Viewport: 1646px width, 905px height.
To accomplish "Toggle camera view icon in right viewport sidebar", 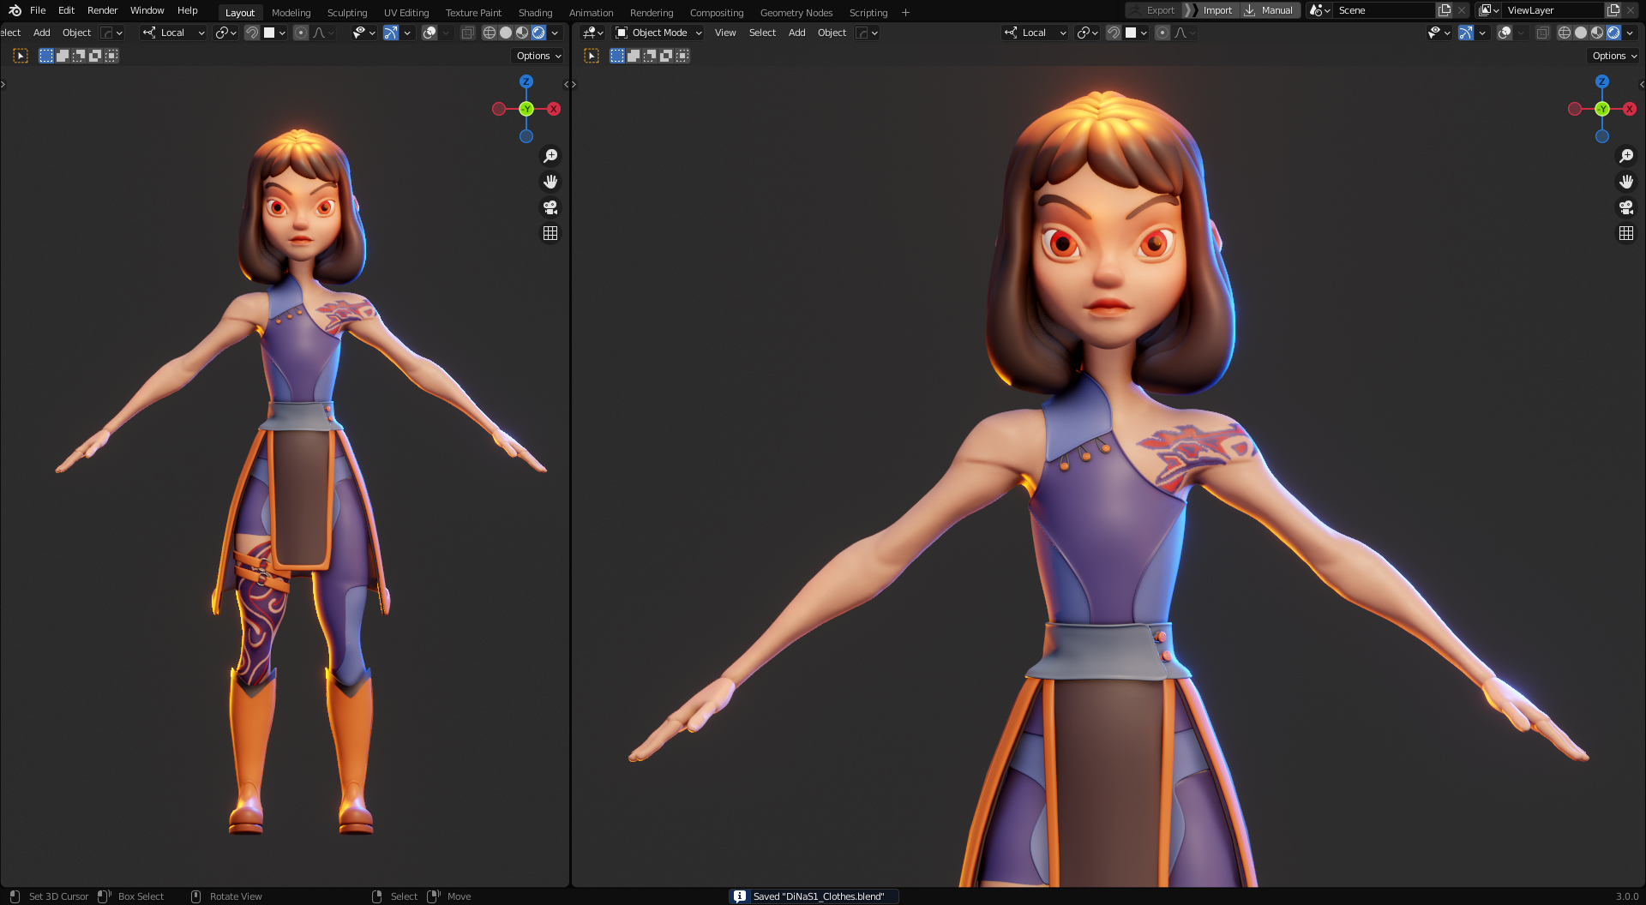I will click(1626, 207).
